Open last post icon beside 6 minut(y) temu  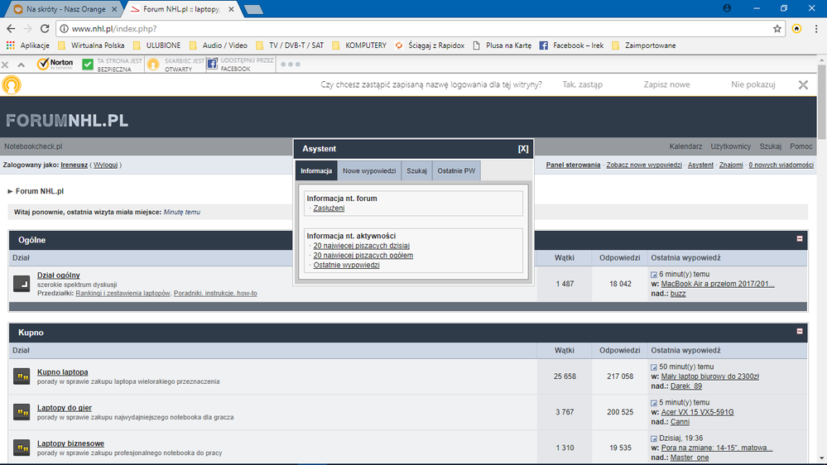coord(654,275)
